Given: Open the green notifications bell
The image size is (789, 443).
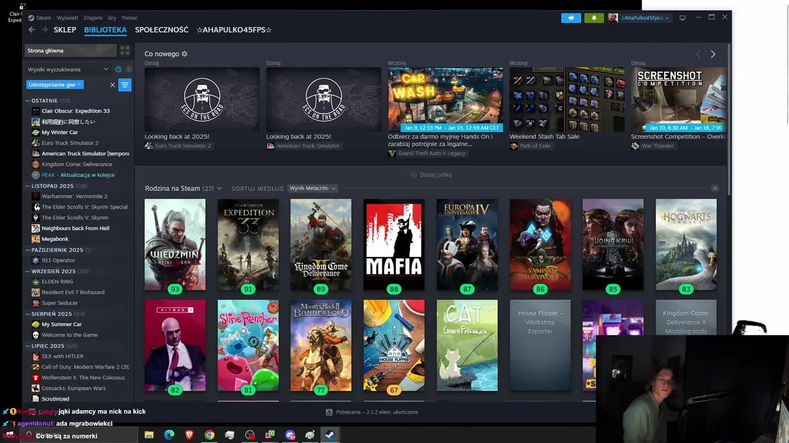Looking at the screenshot, I should pos(594,18).
